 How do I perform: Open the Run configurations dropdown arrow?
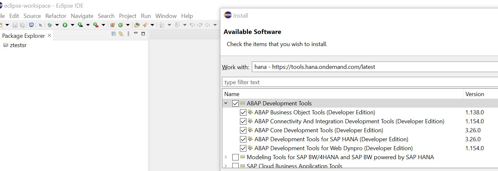[72, 25]
